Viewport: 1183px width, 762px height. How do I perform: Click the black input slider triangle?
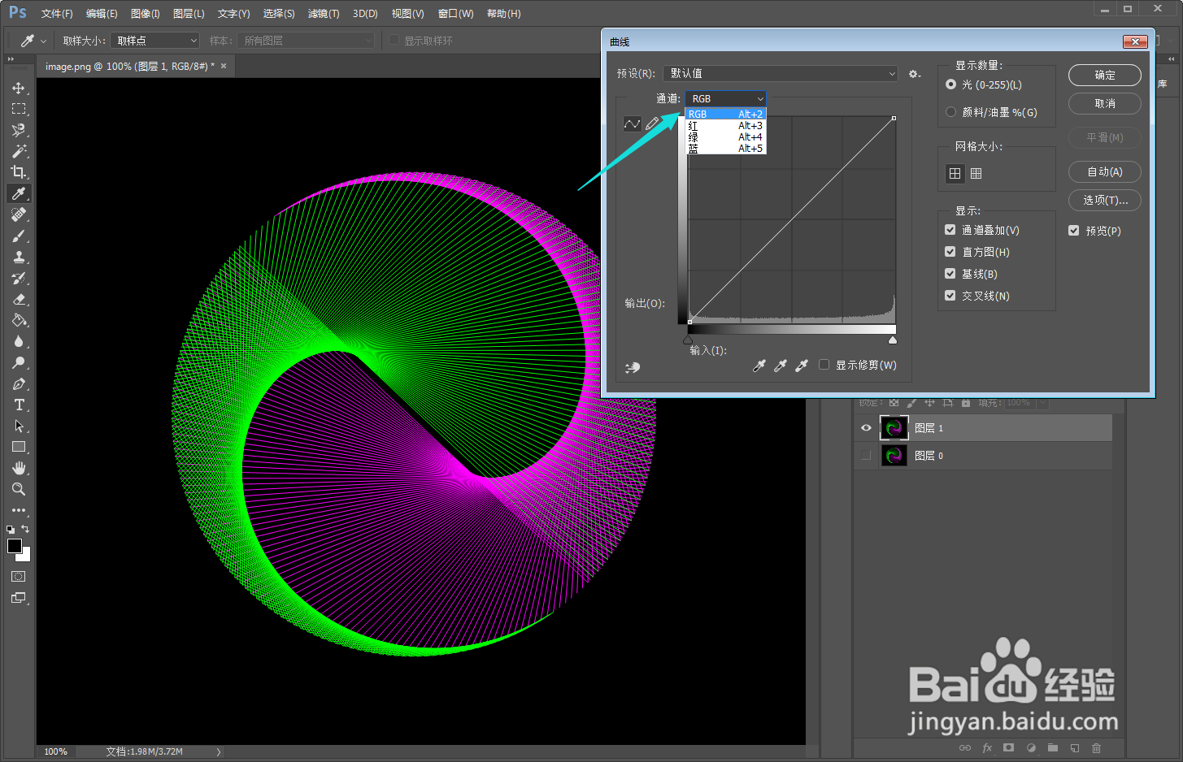click(x=689, y=340)
